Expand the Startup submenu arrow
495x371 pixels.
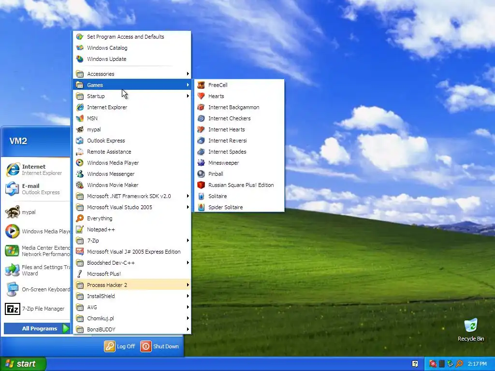coord(188,96)
